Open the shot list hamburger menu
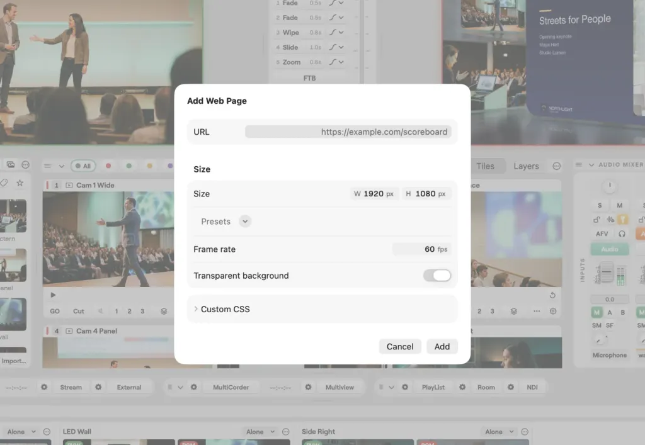645x445 pixels. coord(48,166)
